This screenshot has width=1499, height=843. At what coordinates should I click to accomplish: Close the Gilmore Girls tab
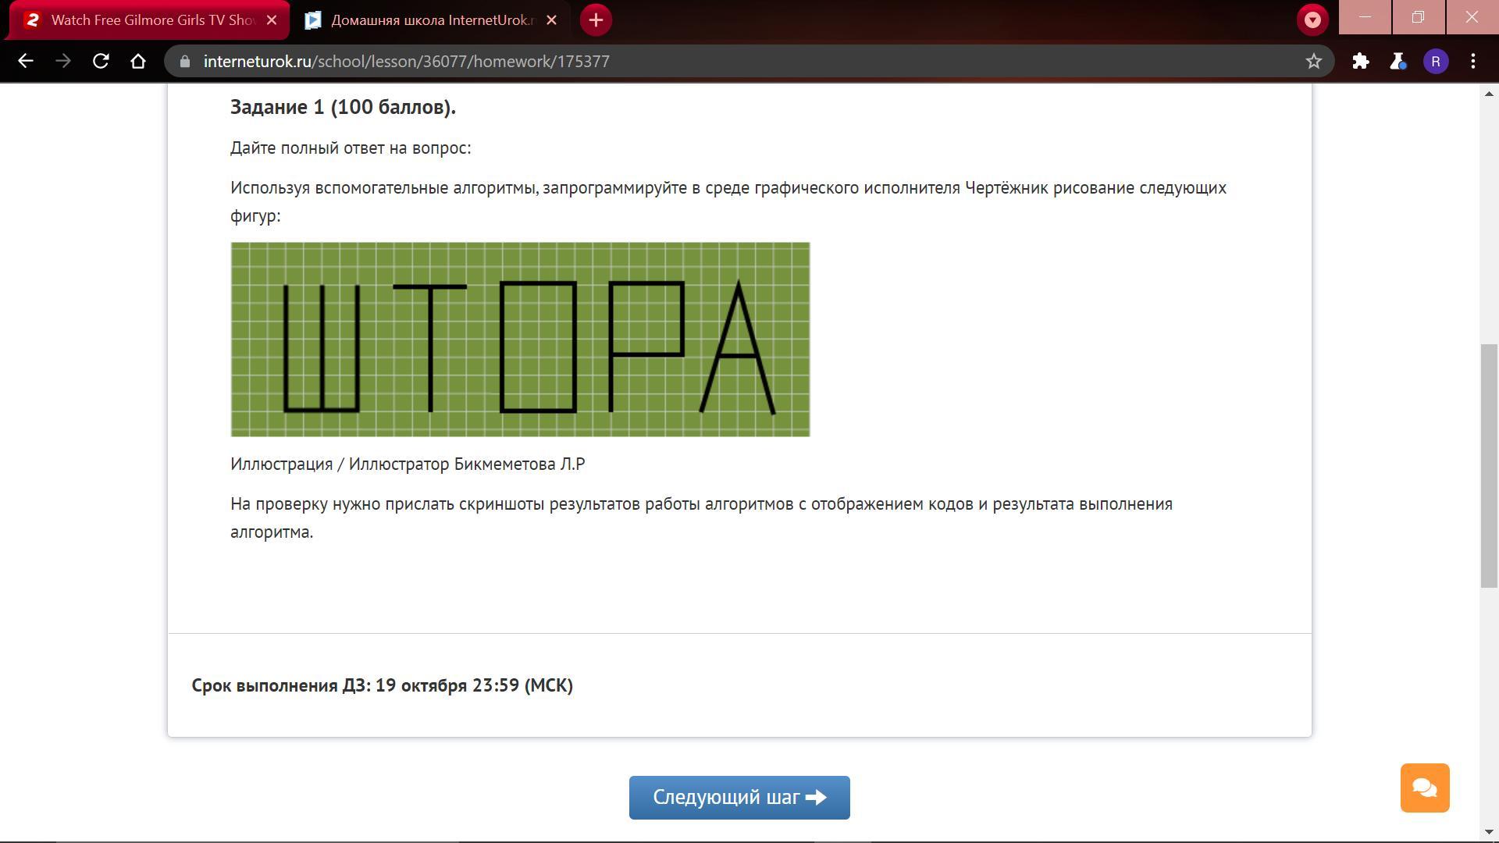[x=272, y=20]
